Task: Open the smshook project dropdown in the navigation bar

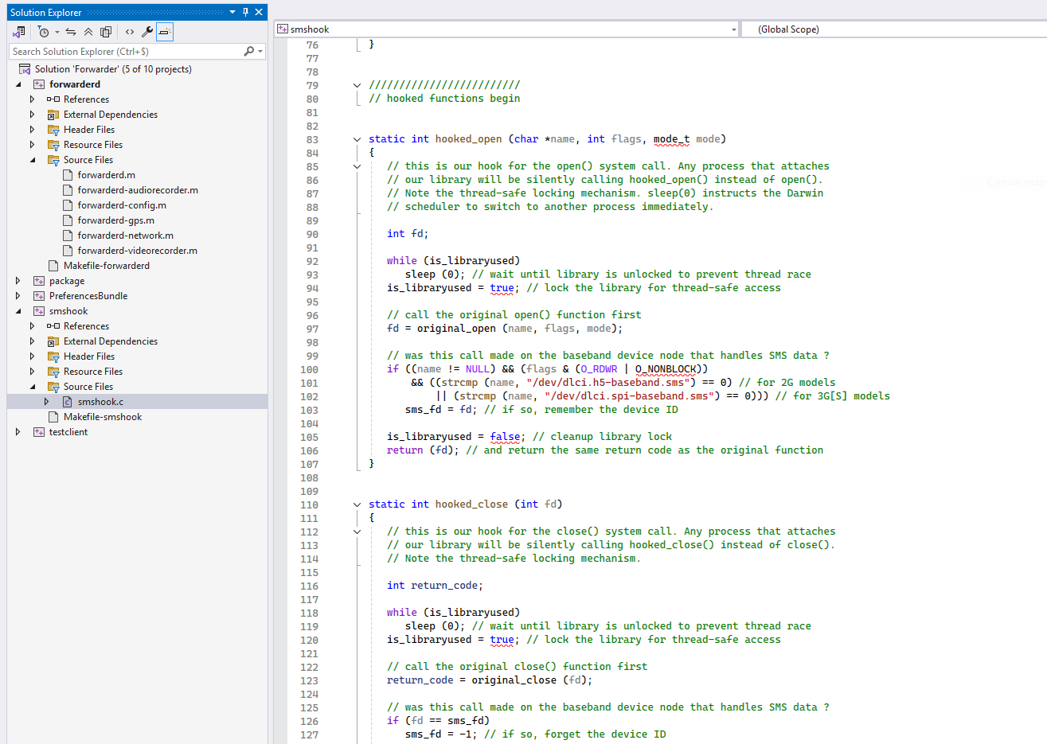Action: click(733, 29)
